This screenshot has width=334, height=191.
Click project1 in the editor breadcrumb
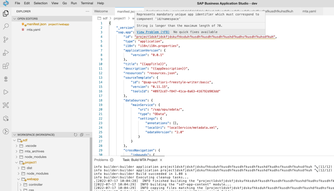[x=120, y=18]
